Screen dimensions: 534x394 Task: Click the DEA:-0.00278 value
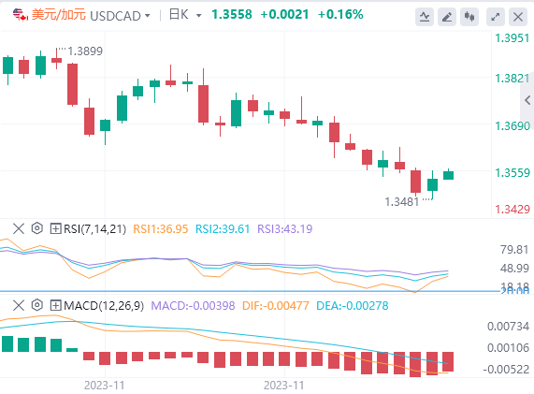[353, 306]
